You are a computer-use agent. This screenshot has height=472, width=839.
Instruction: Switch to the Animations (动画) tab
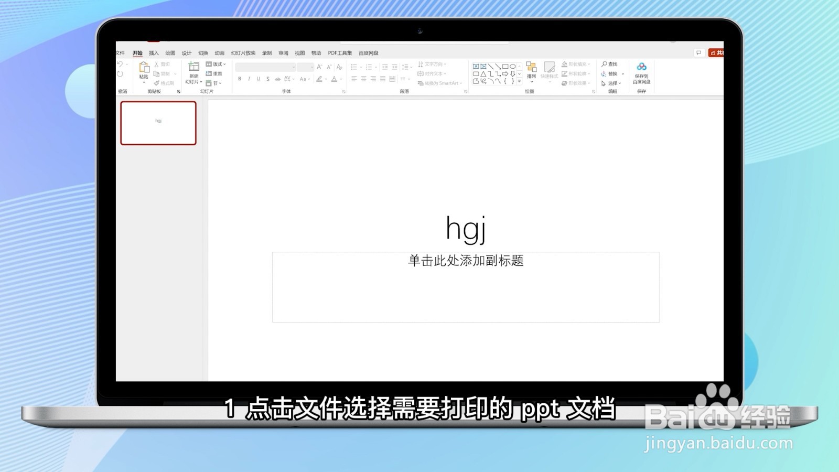pos(219,53)
